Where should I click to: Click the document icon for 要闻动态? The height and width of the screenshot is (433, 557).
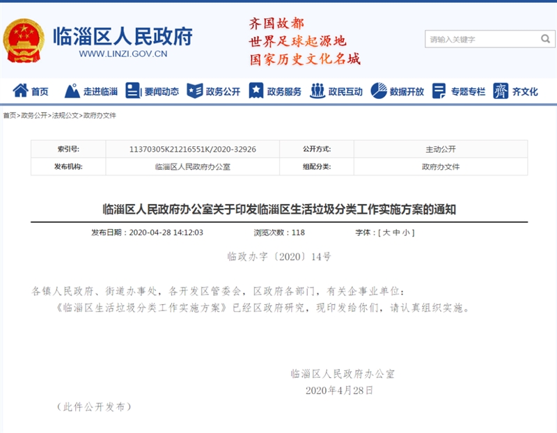point(133,90)
